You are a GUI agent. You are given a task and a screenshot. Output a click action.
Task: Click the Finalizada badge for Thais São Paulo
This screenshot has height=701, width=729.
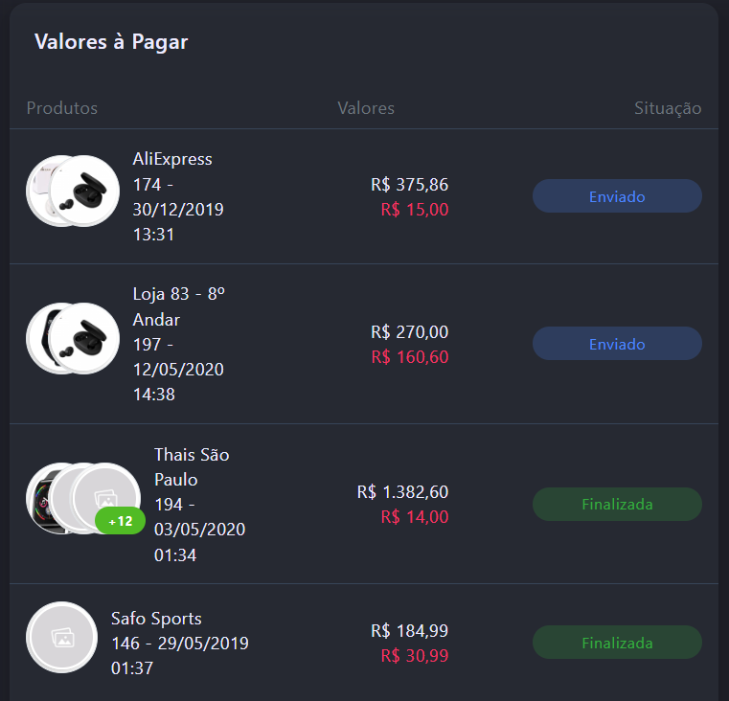coord(617,504)
